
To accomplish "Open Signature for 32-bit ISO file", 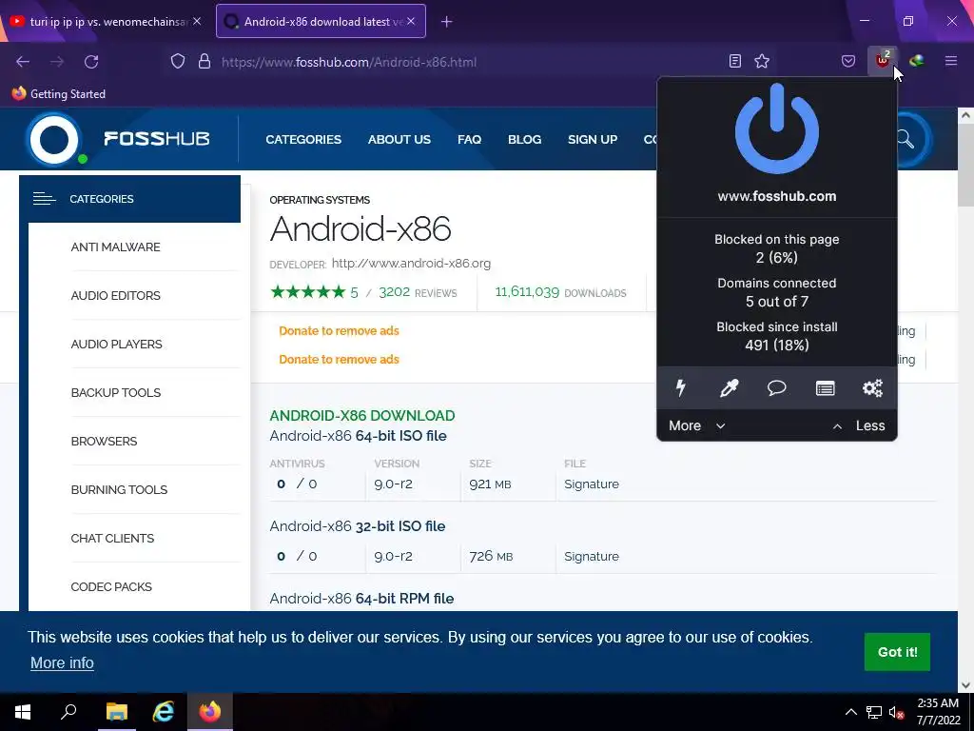I will coord(592,556).
